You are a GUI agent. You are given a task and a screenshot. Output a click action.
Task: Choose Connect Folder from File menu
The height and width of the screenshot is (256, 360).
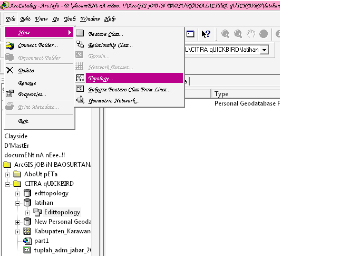[38, 45]
